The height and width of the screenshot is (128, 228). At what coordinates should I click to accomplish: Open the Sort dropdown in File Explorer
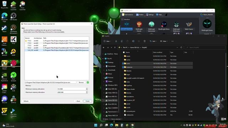[x=153, y=41]
